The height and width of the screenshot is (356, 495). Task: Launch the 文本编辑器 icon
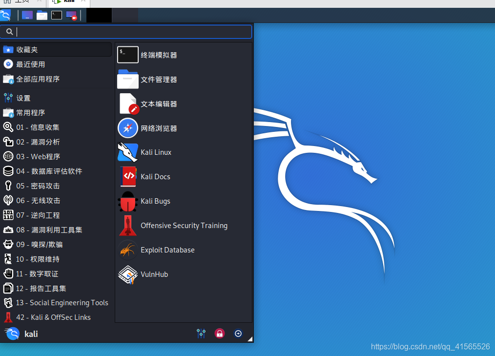(129, 104)
